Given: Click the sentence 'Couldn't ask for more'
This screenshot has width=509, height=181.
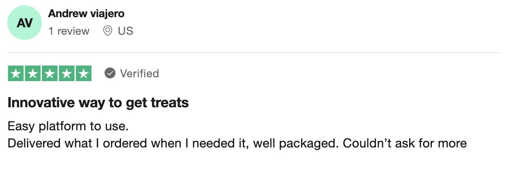Looking at the screenshot, I should 405,143.
